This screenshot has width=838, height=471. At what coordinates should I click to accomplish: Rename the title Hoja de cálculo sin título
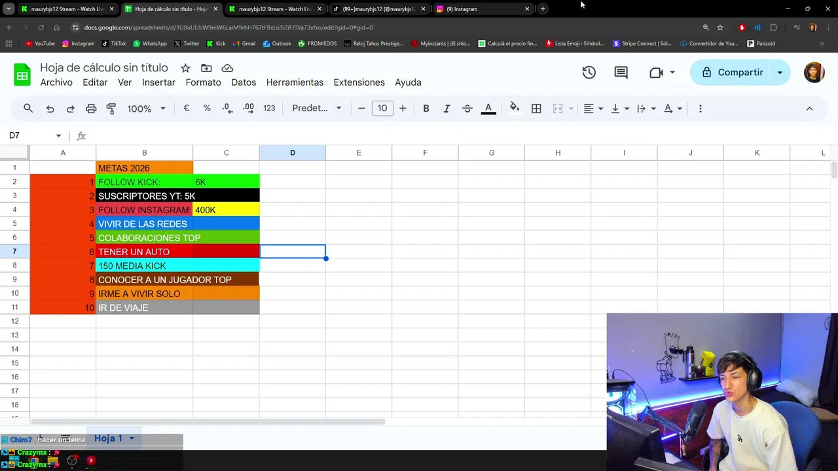(104, 68)
